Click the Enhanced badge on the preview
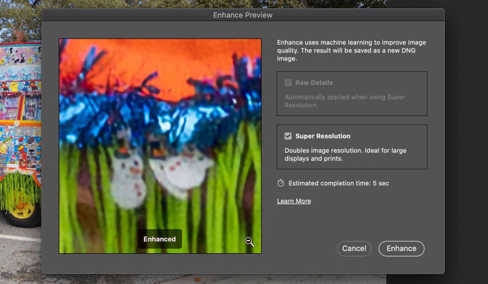The height and width of the screenshot is (284, 488). click(160, 239)
